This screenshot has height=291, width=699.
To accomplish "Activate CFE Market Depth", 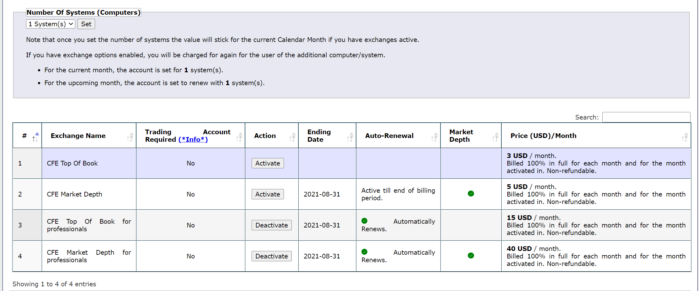I will click(x=268, y=194).
